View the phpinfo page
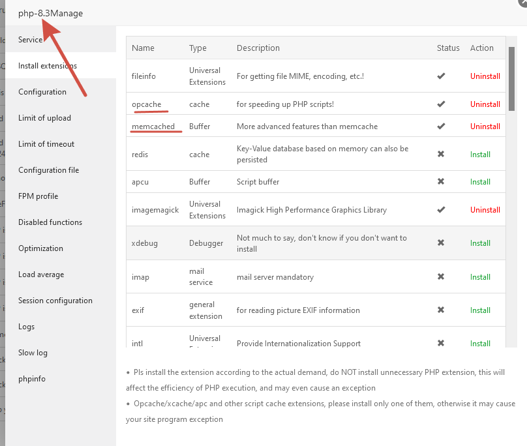The width and height of the screenshot is (527, 446). pos(32,379)
